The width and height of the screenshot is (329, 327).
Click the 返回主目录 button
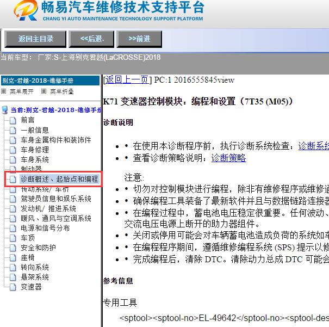(x=35, y=39)
